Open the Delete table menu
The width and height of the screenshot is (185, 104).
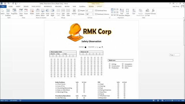tap(32, 12)
